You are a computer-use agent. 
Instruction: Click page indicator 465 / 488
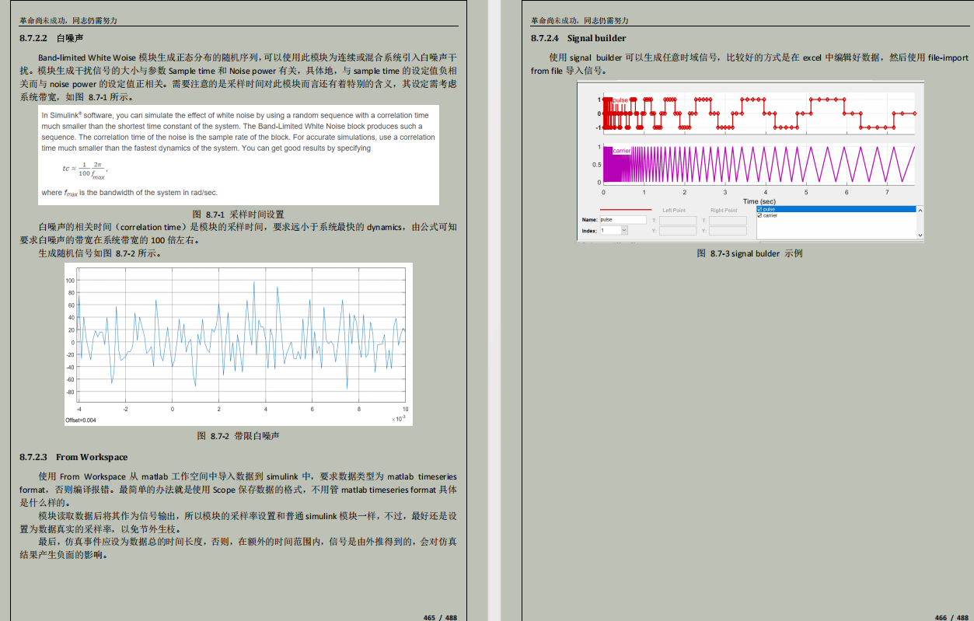pos(440,617)
